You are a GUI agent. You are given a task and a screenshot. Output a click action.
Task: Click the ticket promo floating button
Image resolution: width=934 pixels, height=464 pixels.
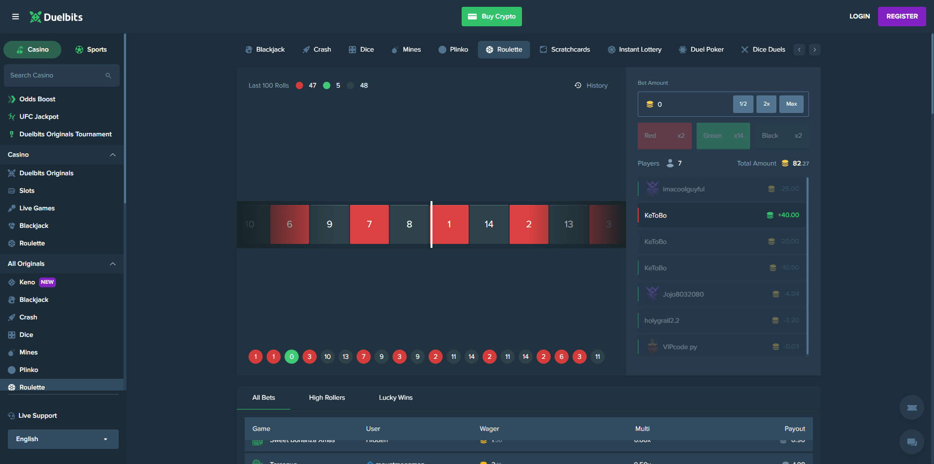pyautogui.click(x=912, y=408)
